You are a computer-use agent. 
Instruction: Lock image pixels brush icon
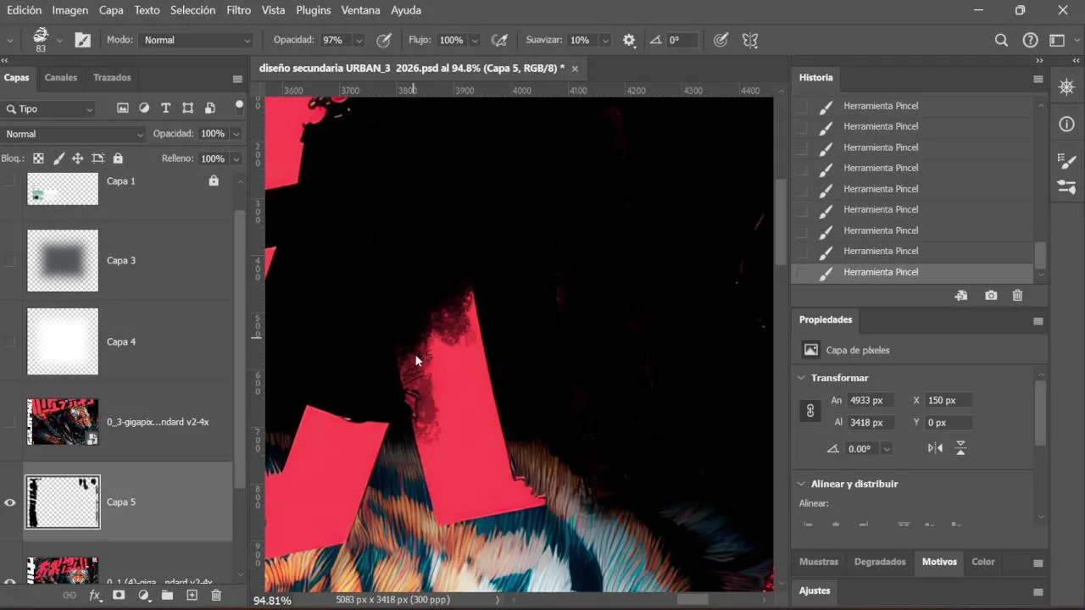(x=58, y=158)
